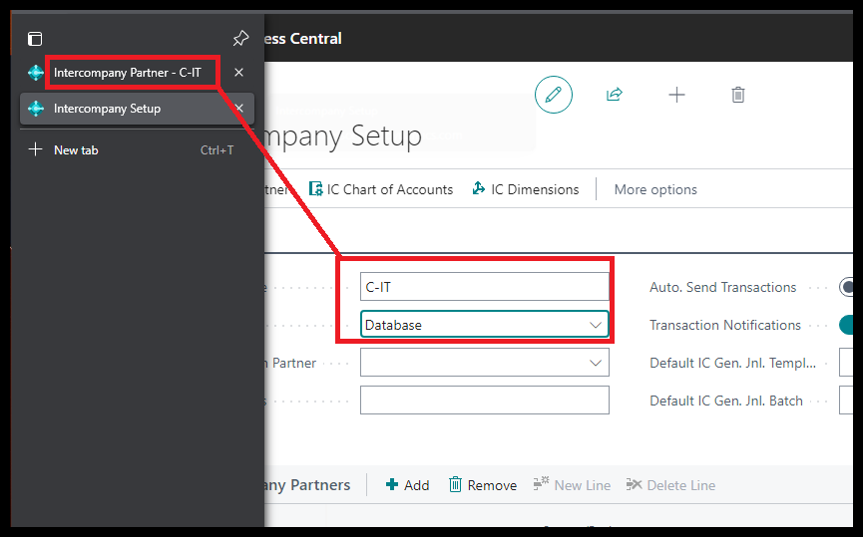Click the C-IT code input field
Image resolution: width=863 pixels, height=537 pixels.
[484, 287]
